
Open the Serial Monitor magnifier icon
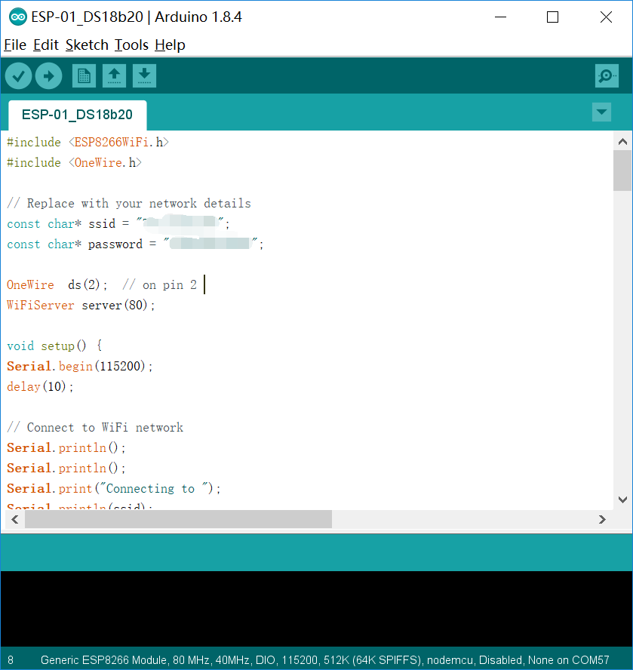coord(607,76)
